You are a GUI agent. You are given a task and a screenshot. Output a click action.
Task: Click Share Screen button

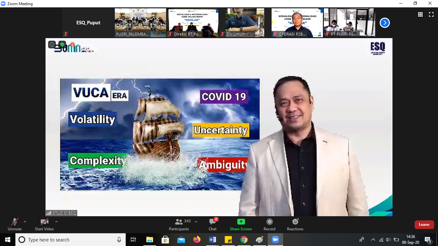pyautogui.click(x=241, y=224)
